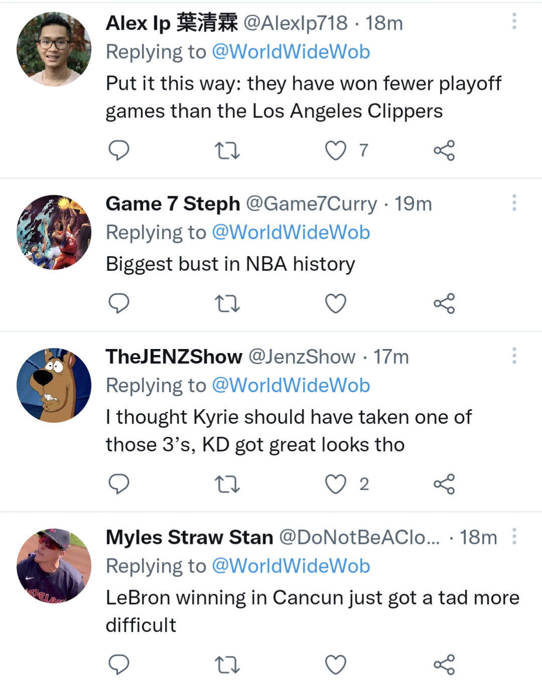Open more options on TheJENZShow's tweet
Screen dimensions: 542x692
pyautogui.click(x=514, y=356)
